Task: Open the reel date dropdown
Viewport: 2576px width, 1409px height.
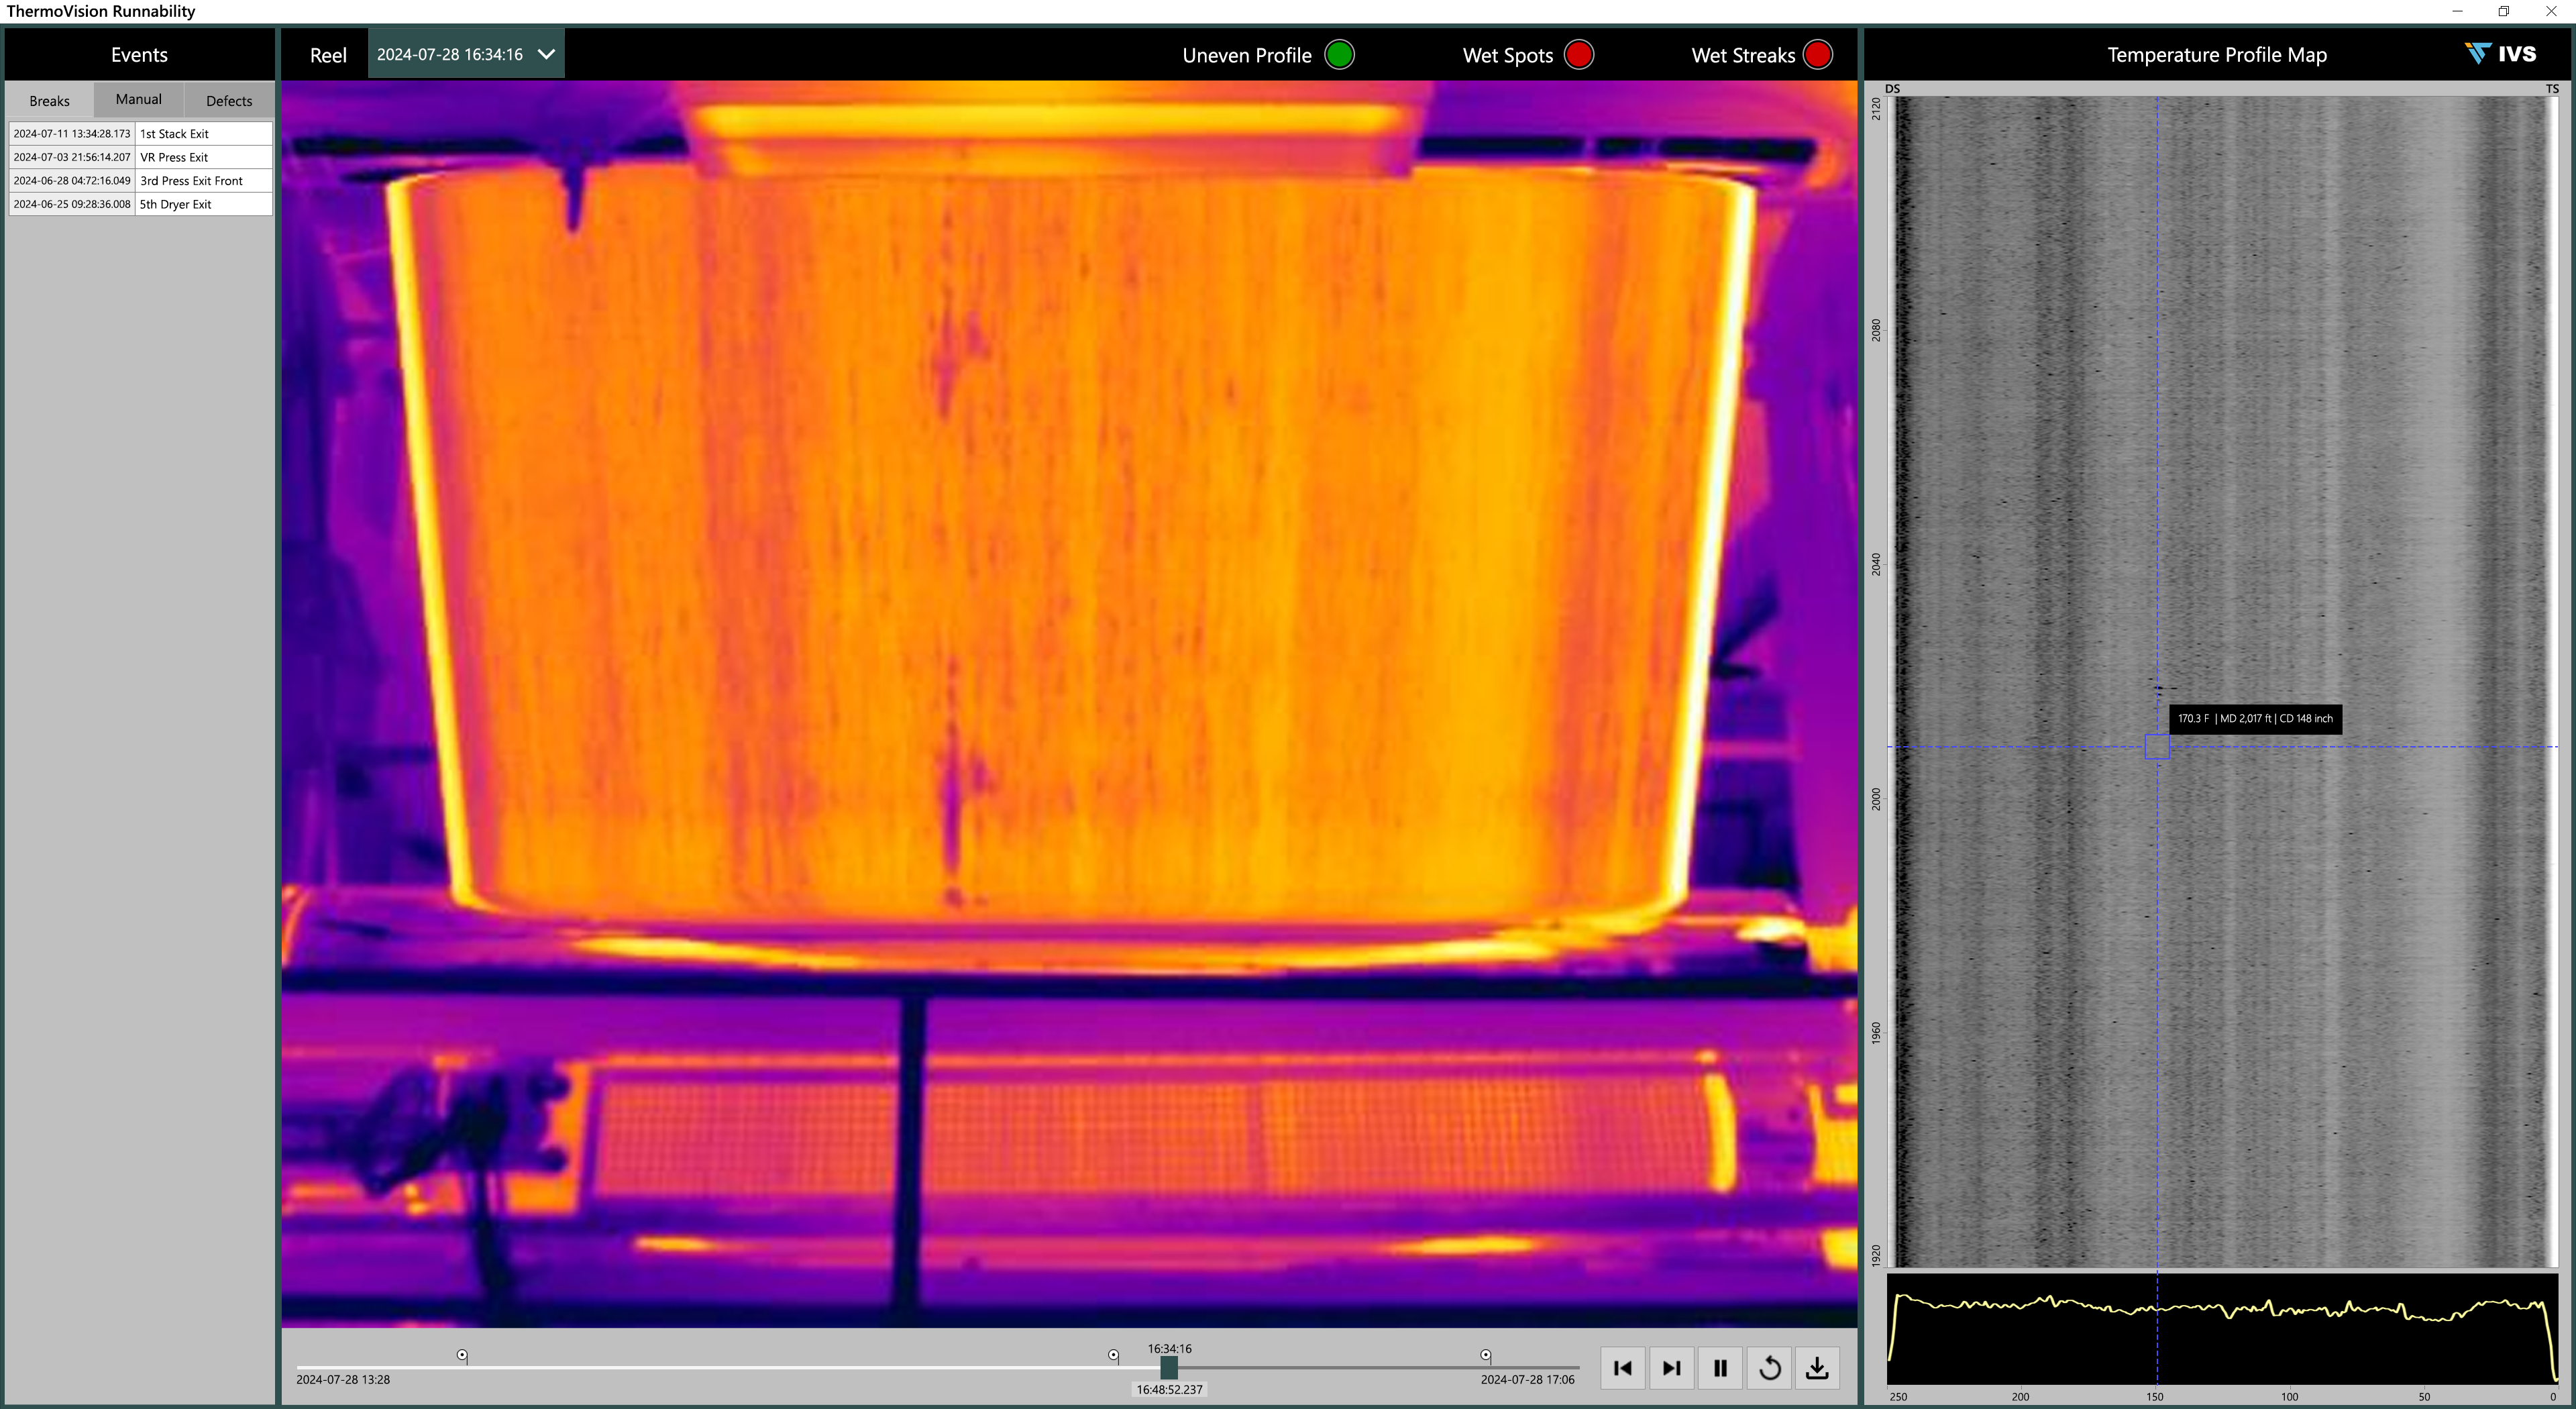Action: tap(466, 54)
